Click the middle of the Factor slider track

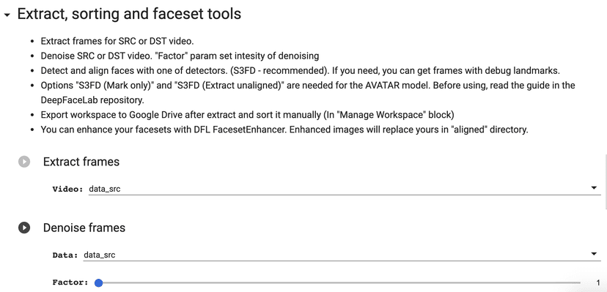pyautogui.click(x=339, y=283)
